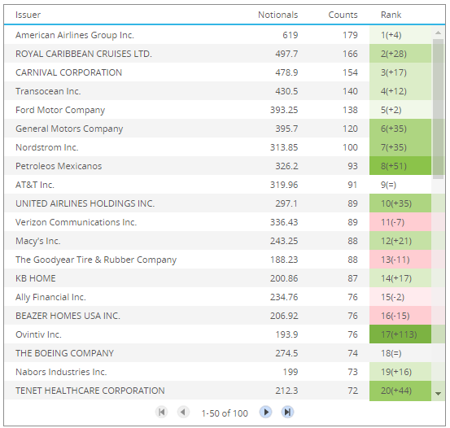Click rank cell 16(-15)
This screenshot has height=428, width=450.
(400, 316)
